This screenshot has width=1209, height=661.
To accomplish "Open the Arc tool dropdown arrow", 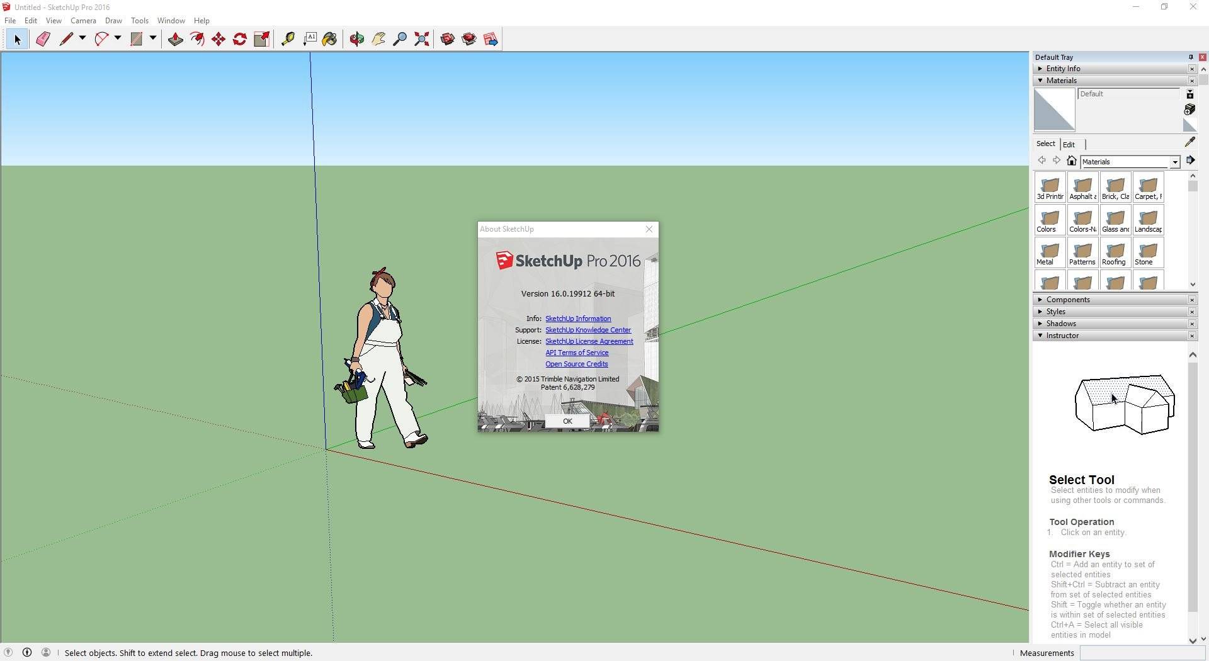I will click(x=117, y=38).
